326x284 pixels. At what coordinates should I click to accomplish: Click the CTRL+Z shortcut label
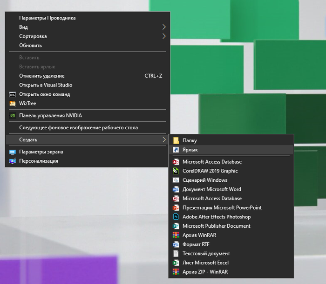pyautogui.click(x=153, y=76)
